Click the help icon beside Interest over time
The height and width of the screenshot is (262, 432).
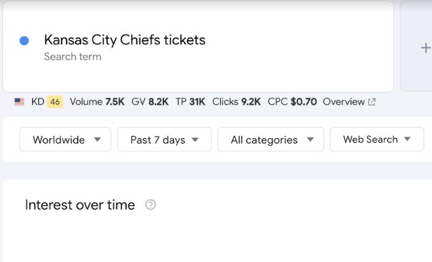point(150,205)
